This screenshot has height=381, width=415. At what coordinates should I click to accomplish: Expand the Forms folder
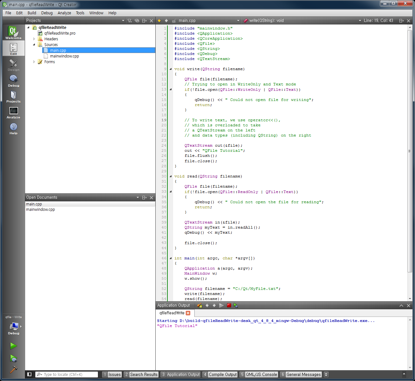pyautogui.click(x=34, y=62)
